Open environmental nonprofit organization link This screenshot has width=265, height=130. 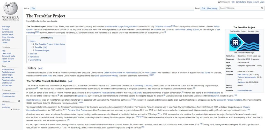[x=121, y=27]
